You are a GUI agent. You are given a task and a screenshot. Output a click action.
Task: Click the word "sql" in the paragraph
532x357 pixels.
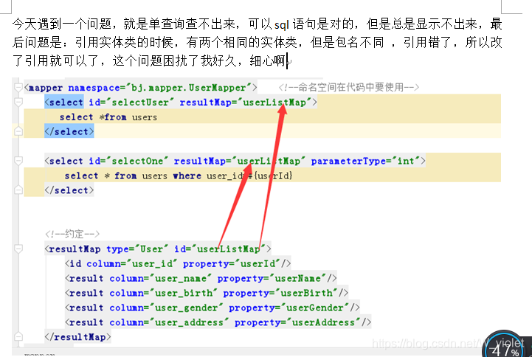click(x=282, y=24)
